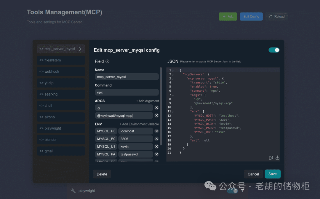Remove the testpasswd environment variable

156,154
